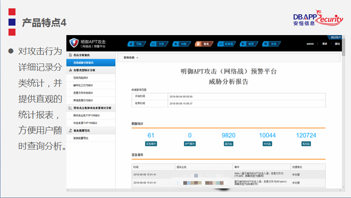The height and width of the screenshot is (198, 351).
Task: Click the number 10044 medium risk
Action: tap(267, 135)
